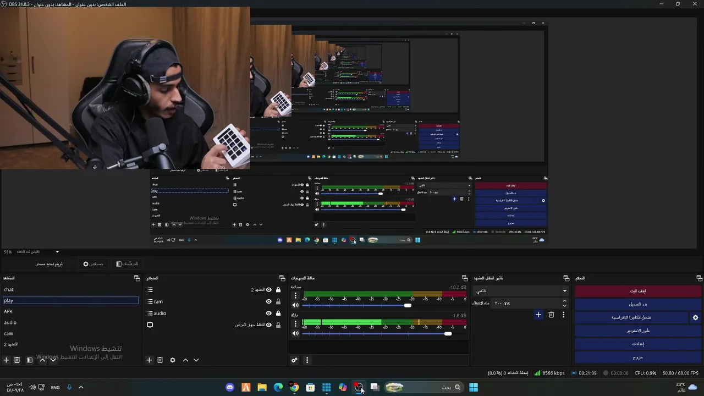Screen dimensions: 704x396
Task: Select the cam scene in Scenes list
Action: (x=70, y=333)
